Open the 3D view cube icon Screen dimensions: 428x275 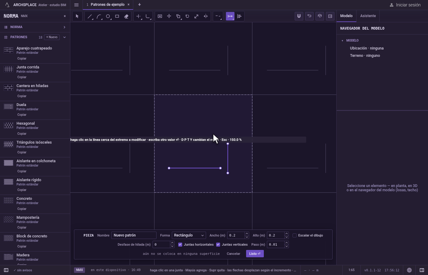[x=320, y=16]
